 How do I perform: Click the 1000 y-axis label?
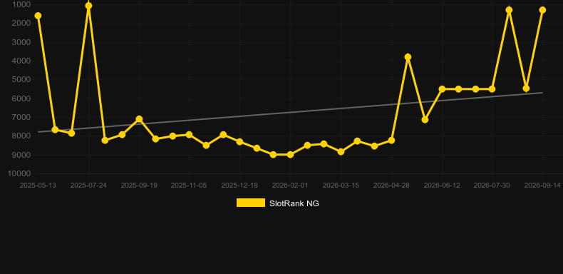pyautogui.click(x=21, y=4)
